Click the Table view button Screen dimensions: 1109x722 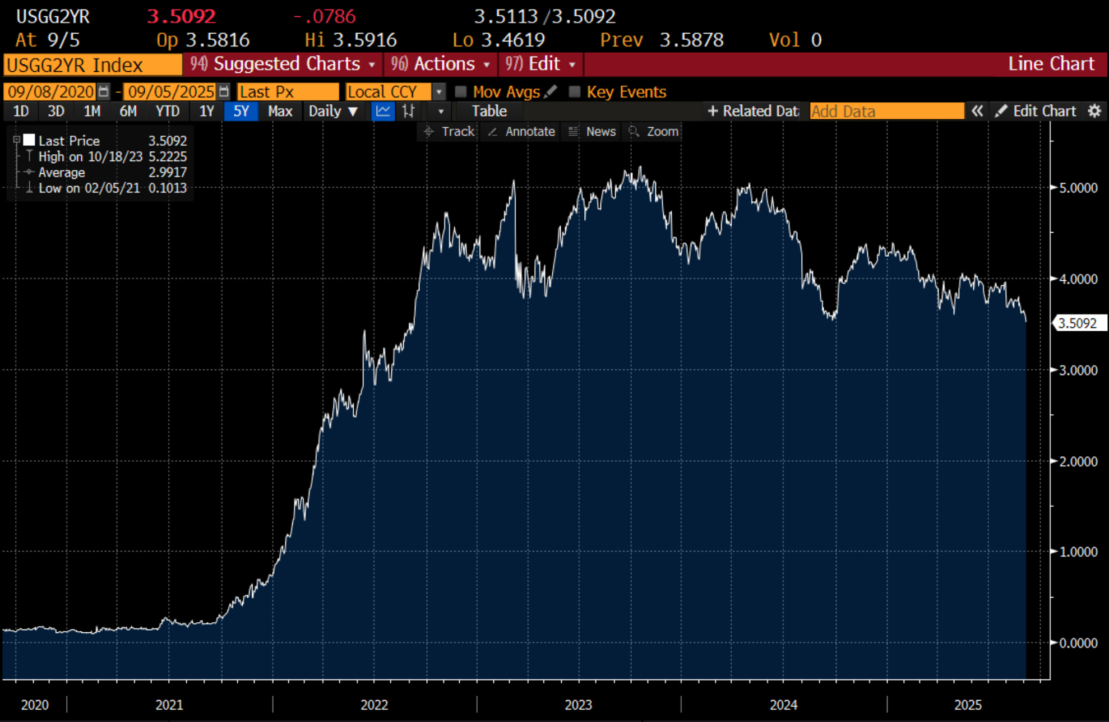(489, 111)
